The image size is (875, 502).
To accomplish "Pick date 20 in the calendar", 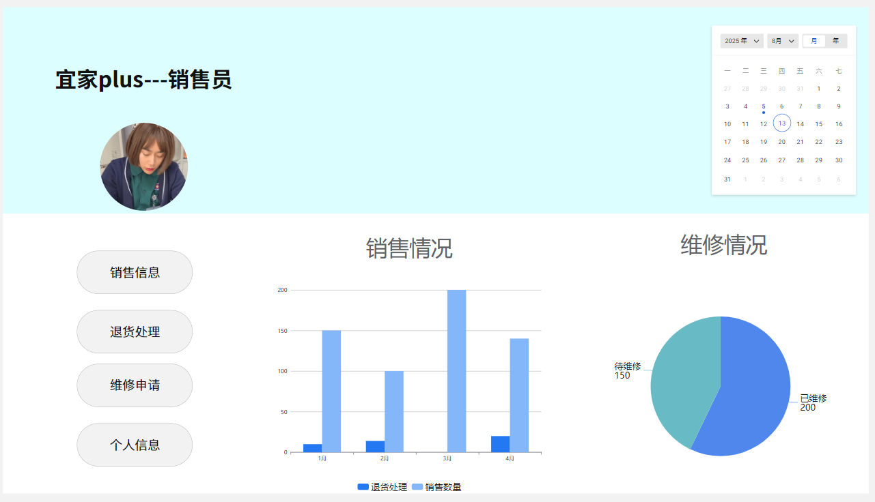I will click(x=782, y=142).
